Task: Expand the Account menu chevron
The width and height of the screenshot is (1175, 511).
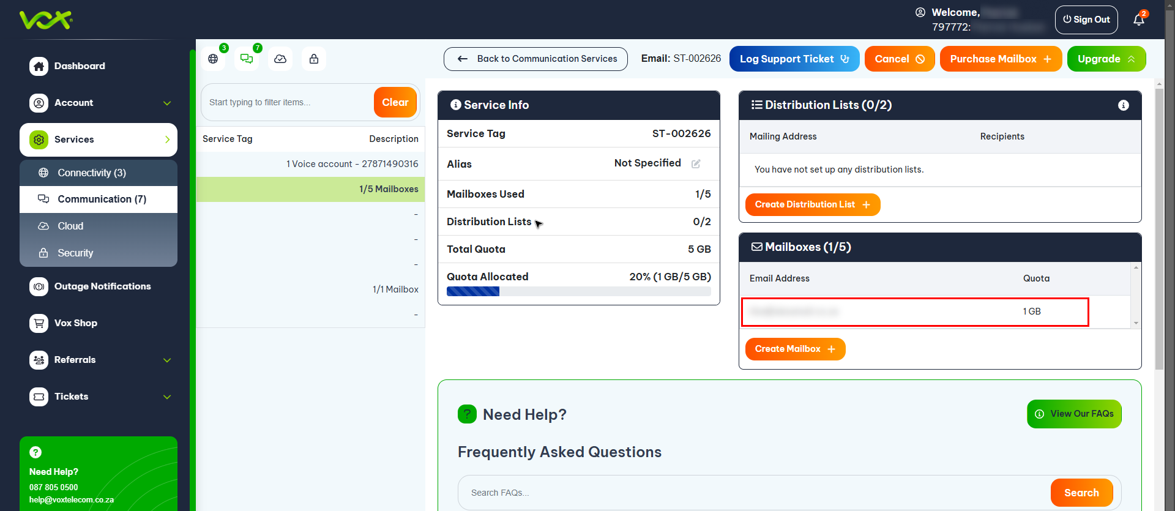Action: (167, 103)
